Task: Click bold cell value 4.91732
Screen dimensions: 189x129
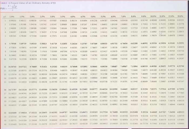Action: [114, 44]
